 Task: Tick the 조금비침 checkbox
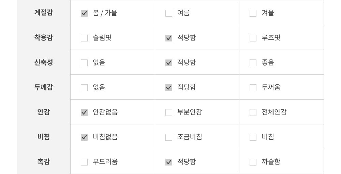169,137
